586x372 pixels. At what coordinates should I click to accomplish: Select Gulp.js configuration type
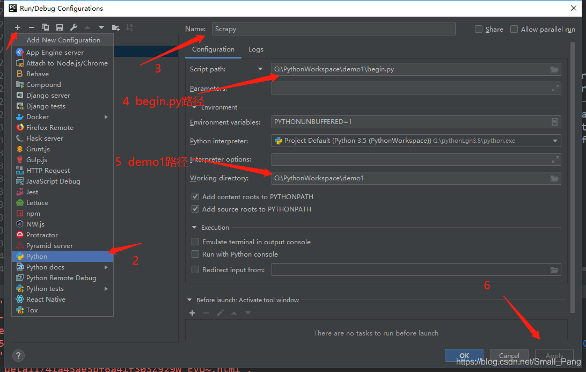pos(62,159)
